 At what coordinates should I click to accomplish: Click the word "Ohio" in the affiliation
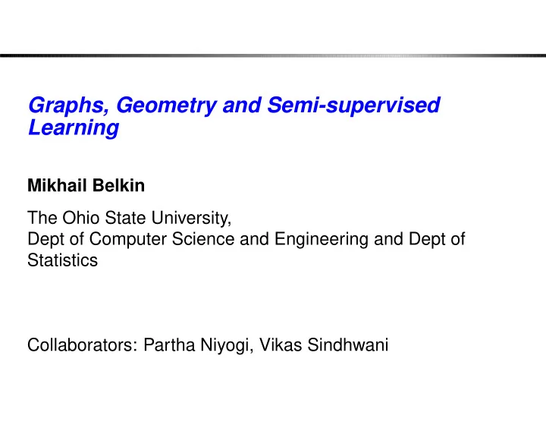coord(80,218)
